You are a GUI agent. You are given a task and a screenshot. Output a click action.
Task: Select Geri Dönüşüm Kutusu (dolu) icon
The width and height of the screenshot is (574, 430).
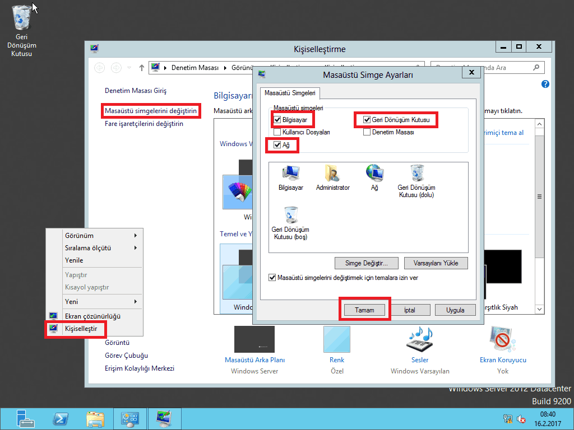click(416, 175)
